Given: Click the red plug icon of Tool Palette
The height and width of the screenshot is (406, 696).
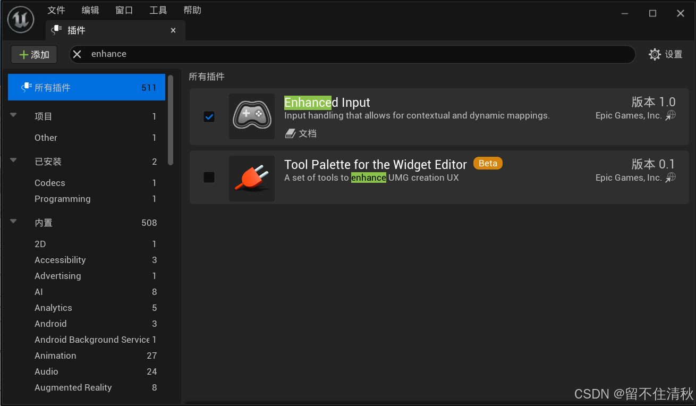Looking at the screenshot, I should [252, 179].
